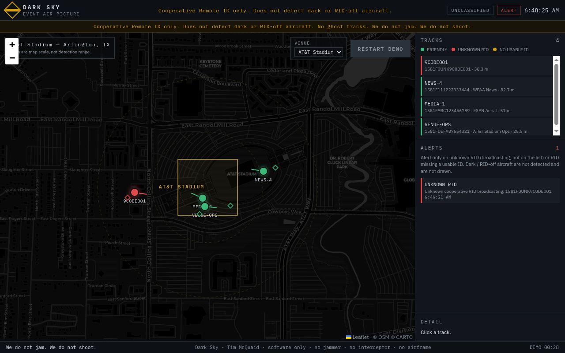Open the UNKNOWN RID alert entry
The width and height of the screenshot is (565, 353).
coord(490,191)
